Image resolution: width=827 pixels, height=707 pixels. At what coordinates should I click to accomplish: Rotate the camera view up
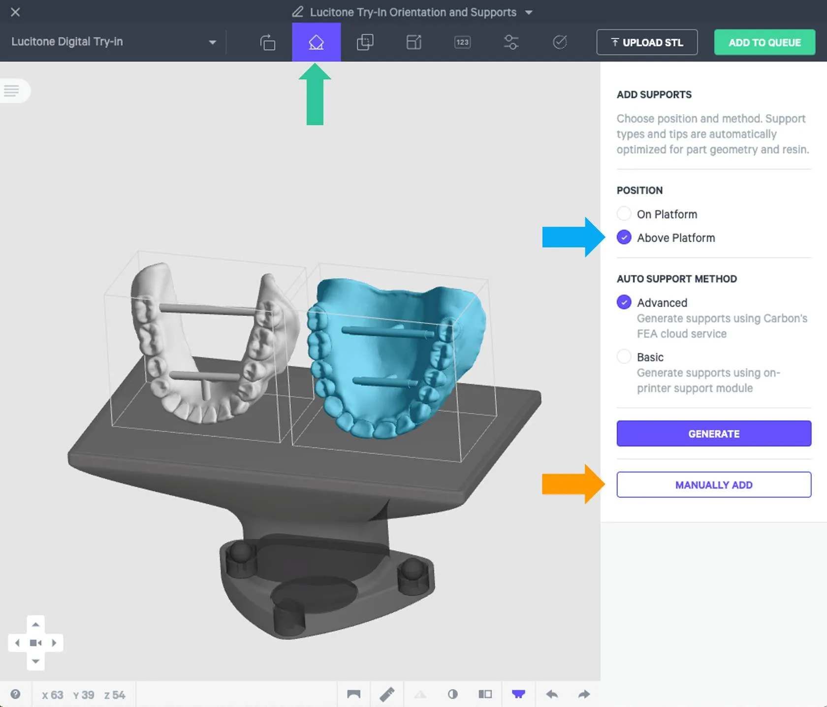[35, 624]
